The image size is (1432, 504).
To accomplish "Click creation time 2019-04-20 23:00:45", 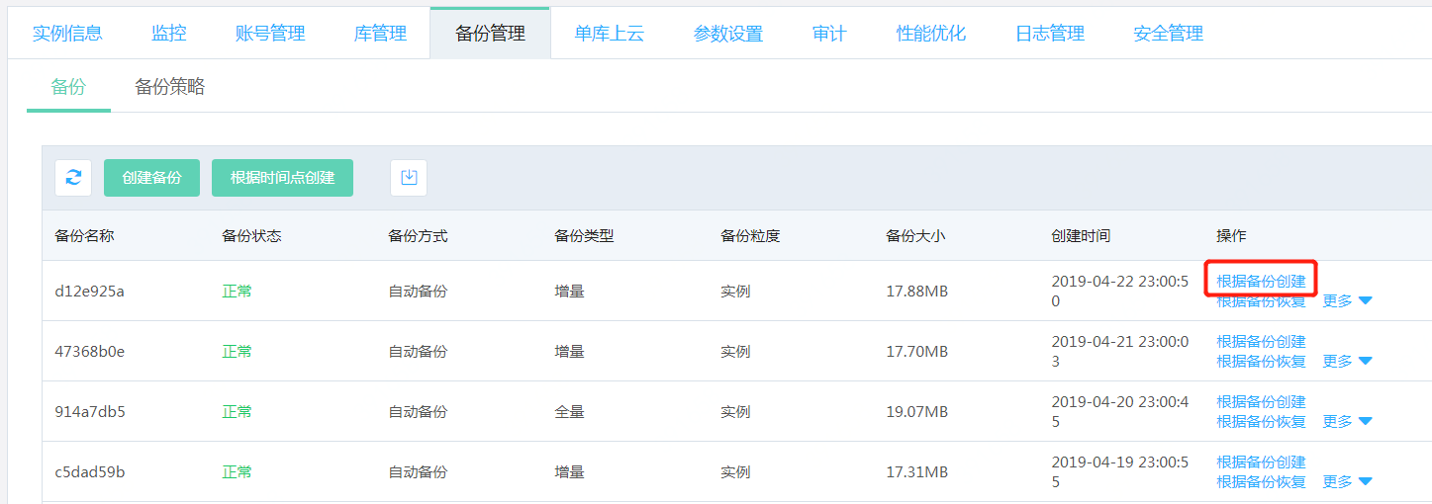I will 1119,412.
